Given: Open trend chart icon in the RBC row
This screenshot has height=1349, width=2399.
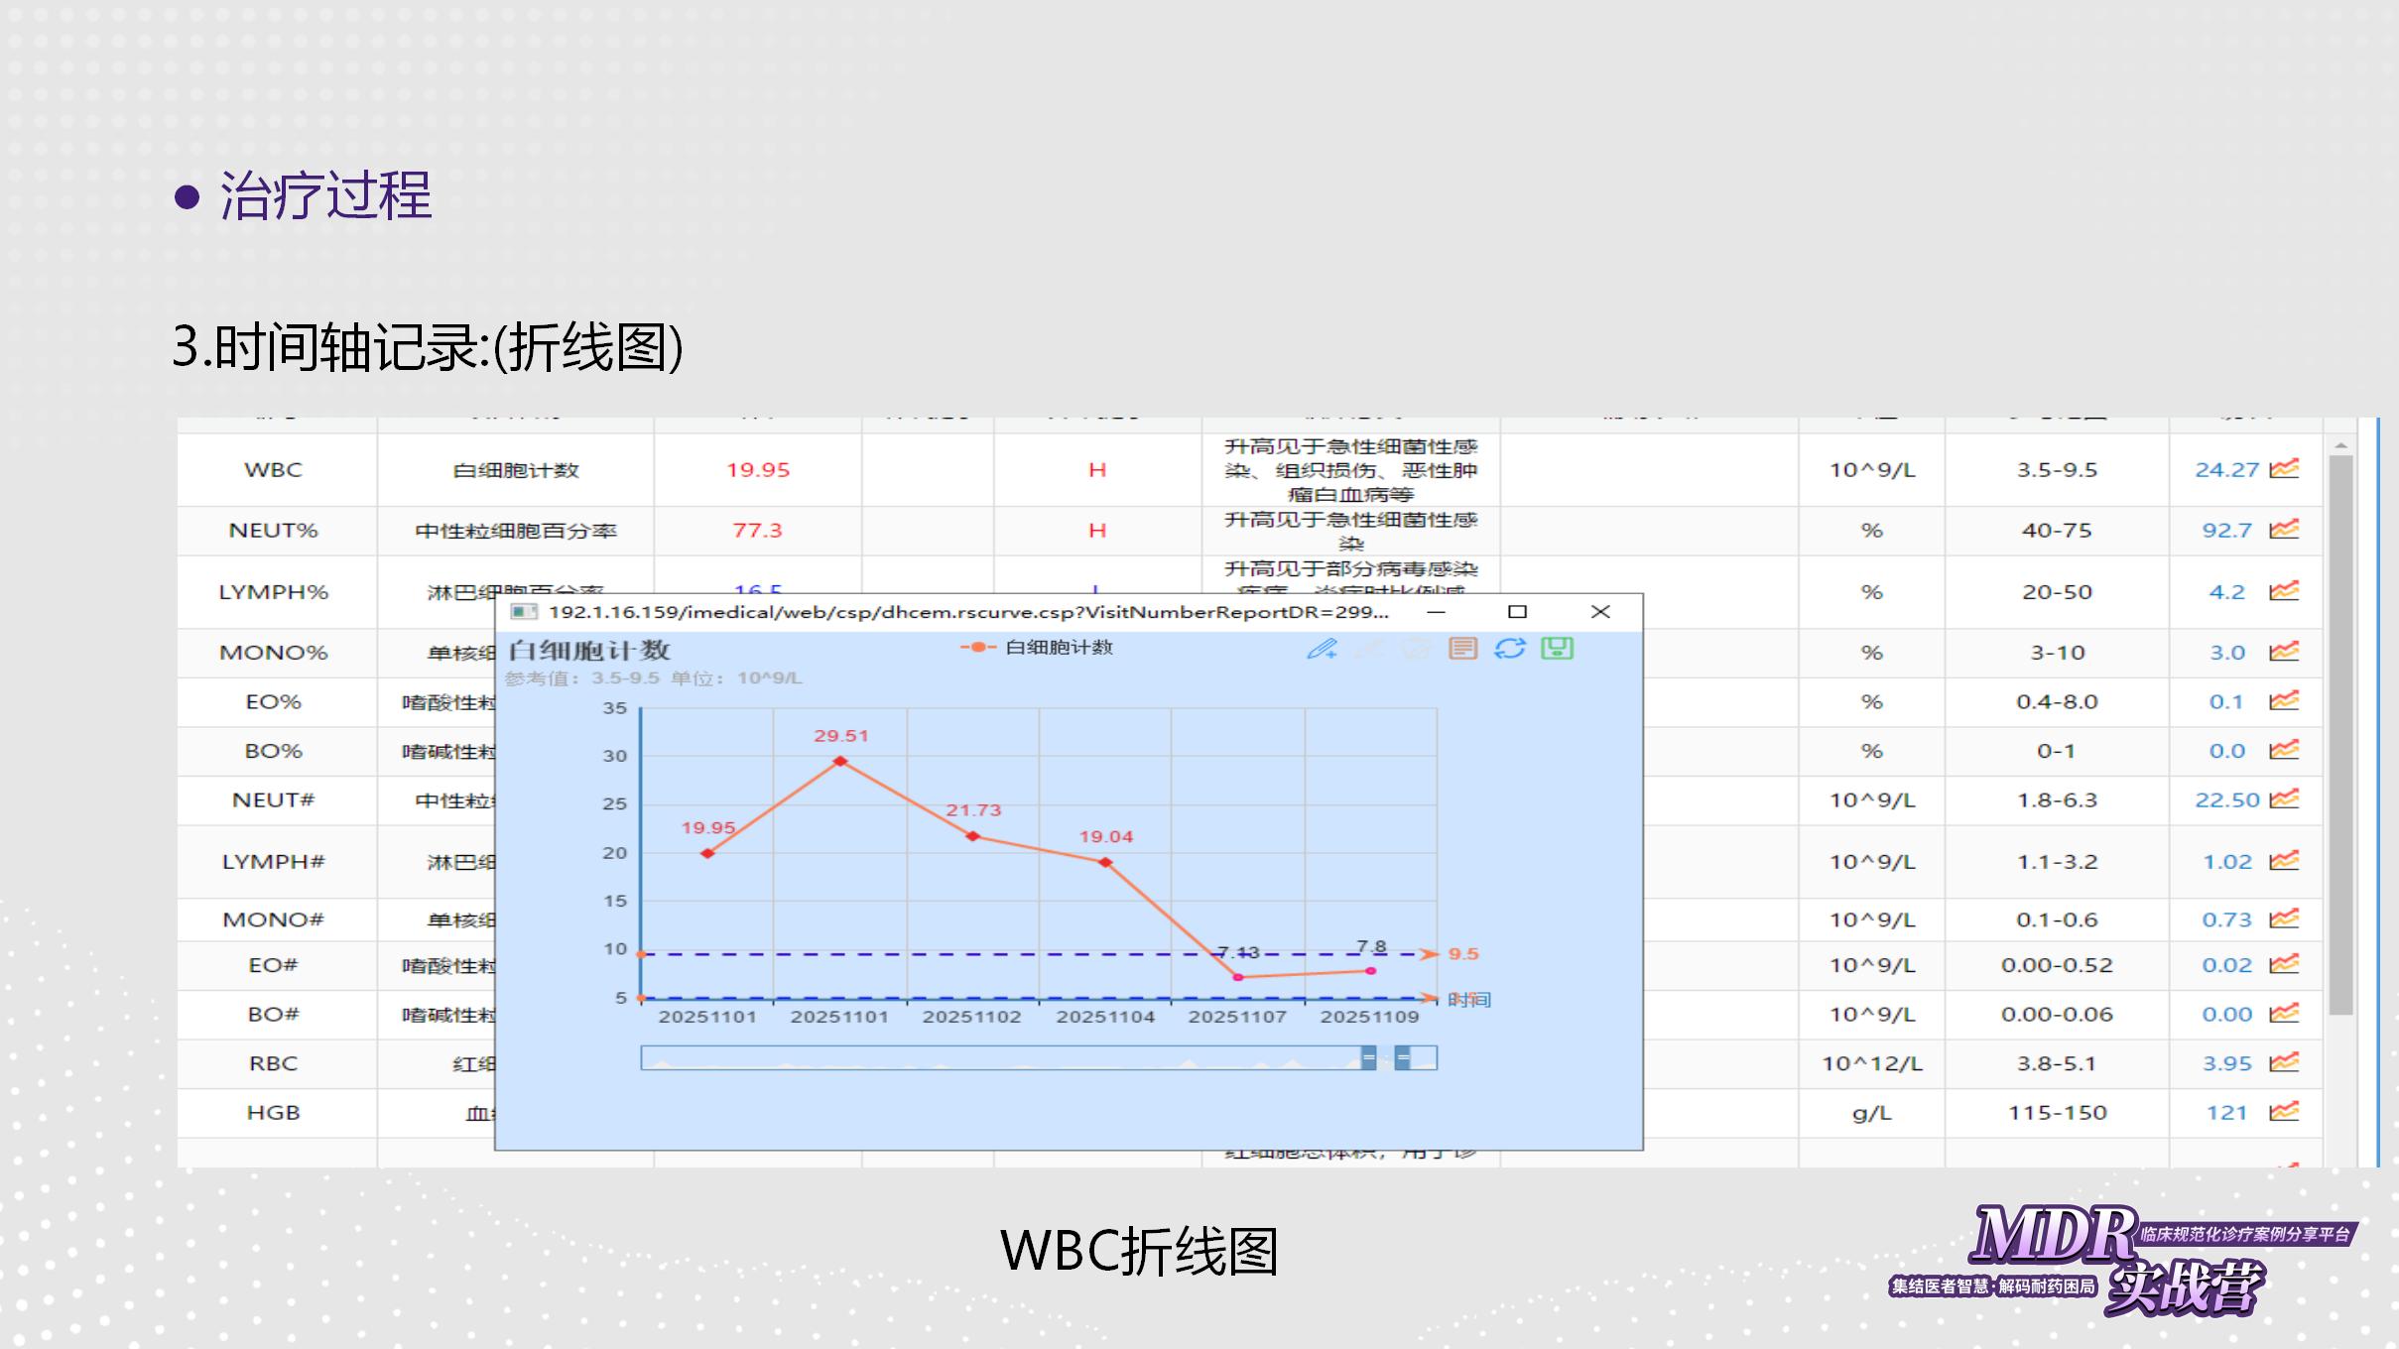Looking at the screenshot, I should [x=2284, y=1062].
